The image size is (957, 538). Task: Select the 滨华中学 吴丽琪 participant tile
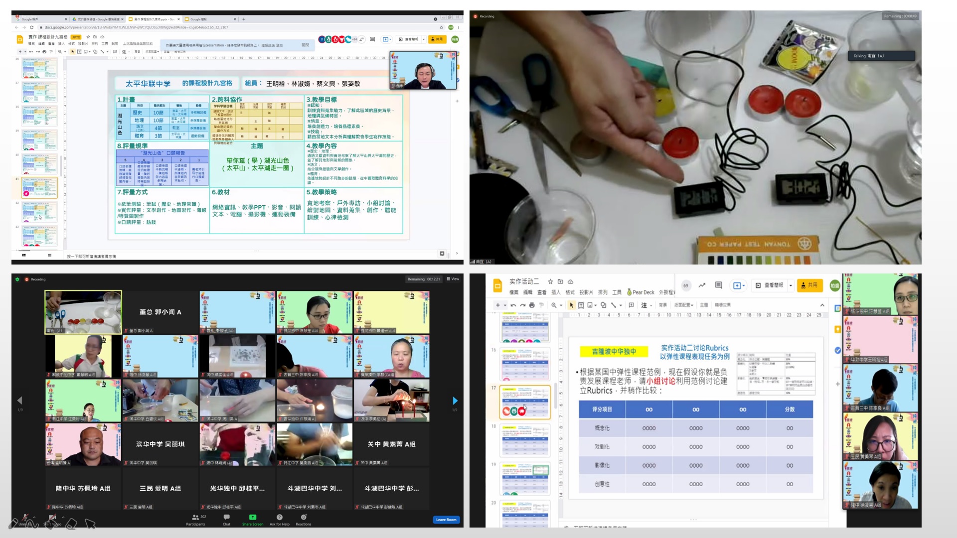click(160, 444)
